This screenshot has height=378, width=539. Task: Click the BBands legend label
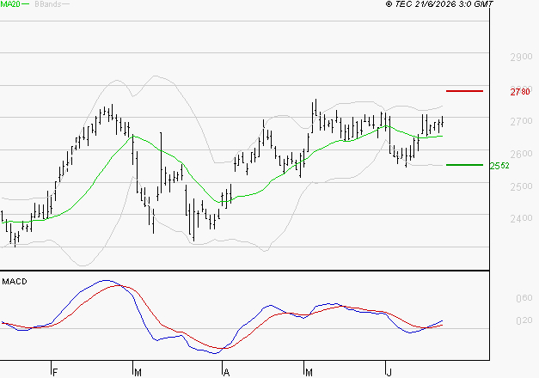[x=48, y=4]
